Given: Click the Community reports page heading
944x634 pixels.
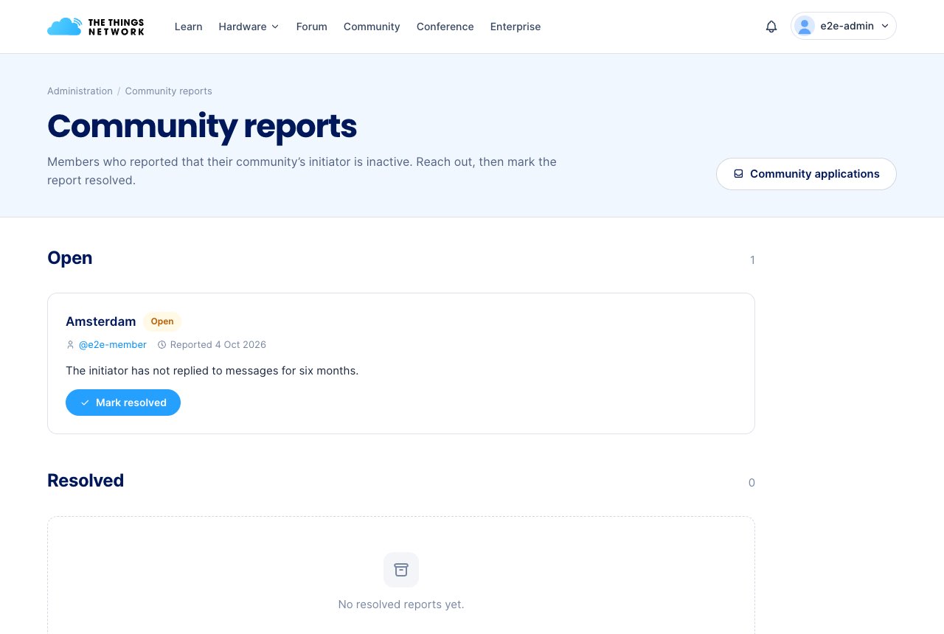Looking at the screenshot, I should (x=202, y=126).
